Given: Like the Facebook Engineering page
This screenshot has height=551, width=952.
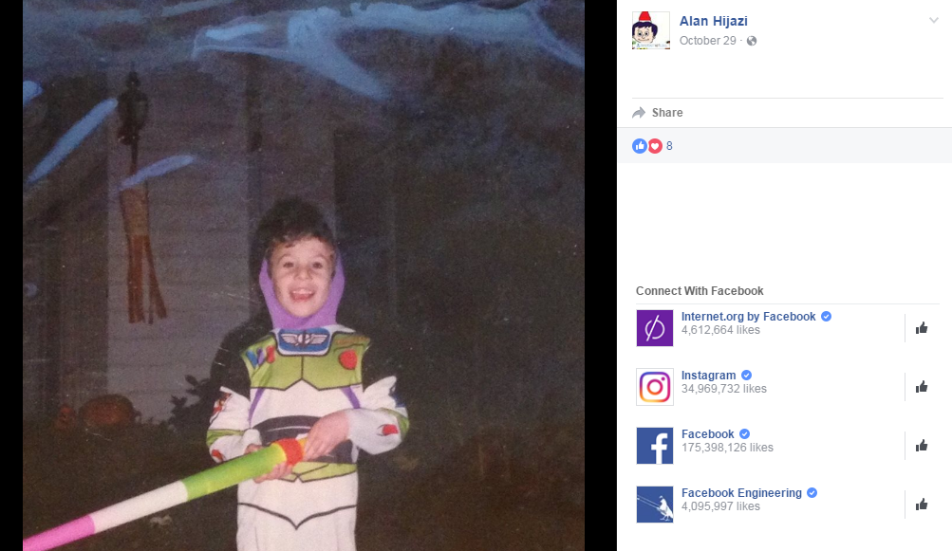Looking at the screenshot, I should (922, 505).
